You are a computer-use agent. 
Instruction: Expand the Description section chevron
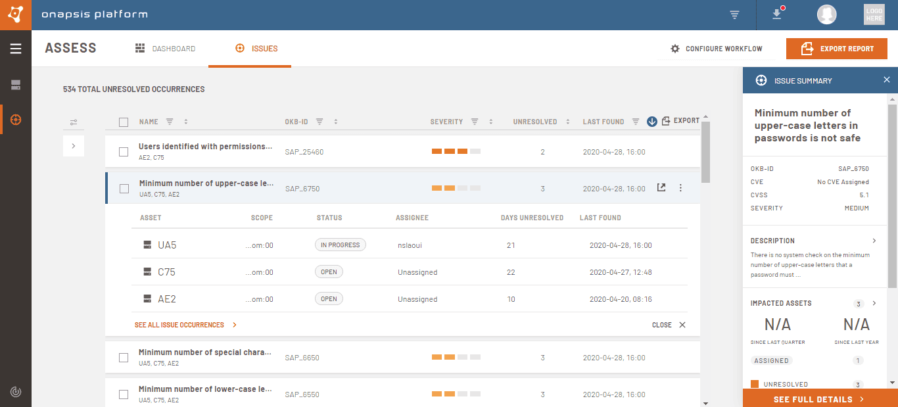(x=874, y=241)
